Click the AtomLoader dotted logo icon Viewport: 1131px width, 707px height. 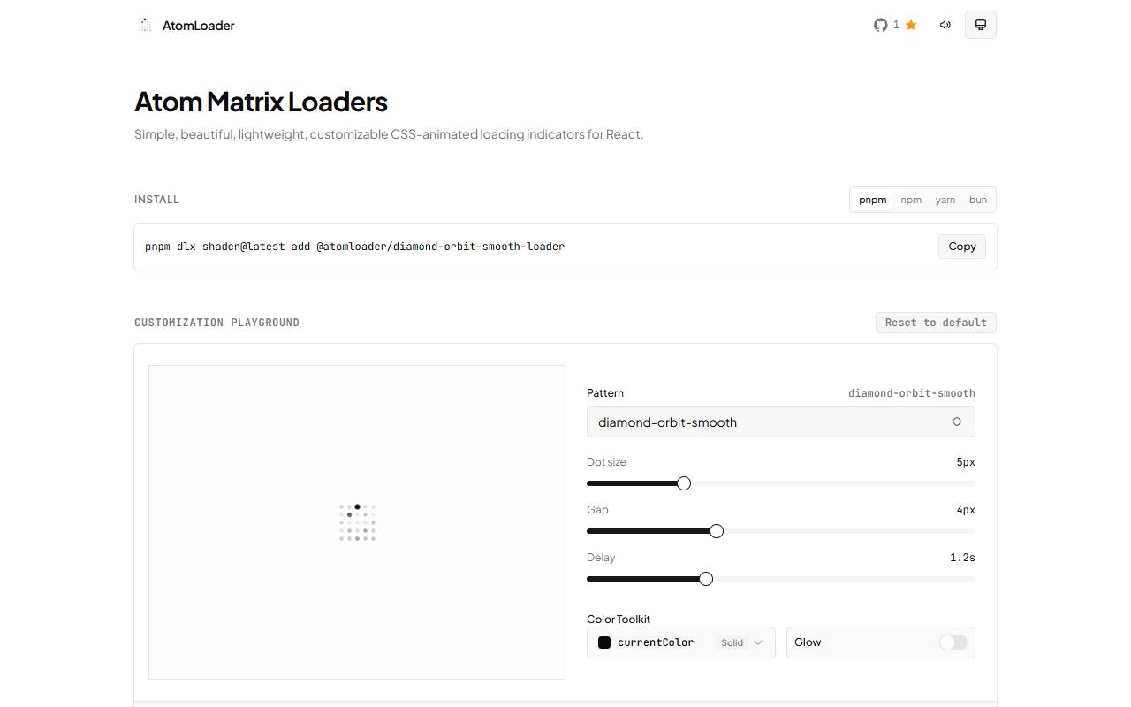pos(145,25)
